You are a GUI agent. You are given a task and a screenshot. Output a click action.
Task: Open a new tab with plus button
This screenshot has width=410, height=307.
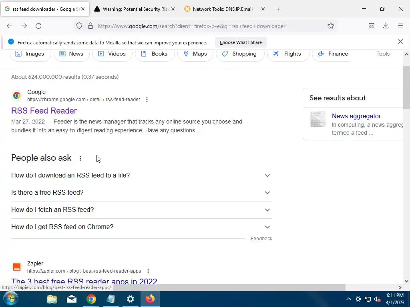pos(278,9)
